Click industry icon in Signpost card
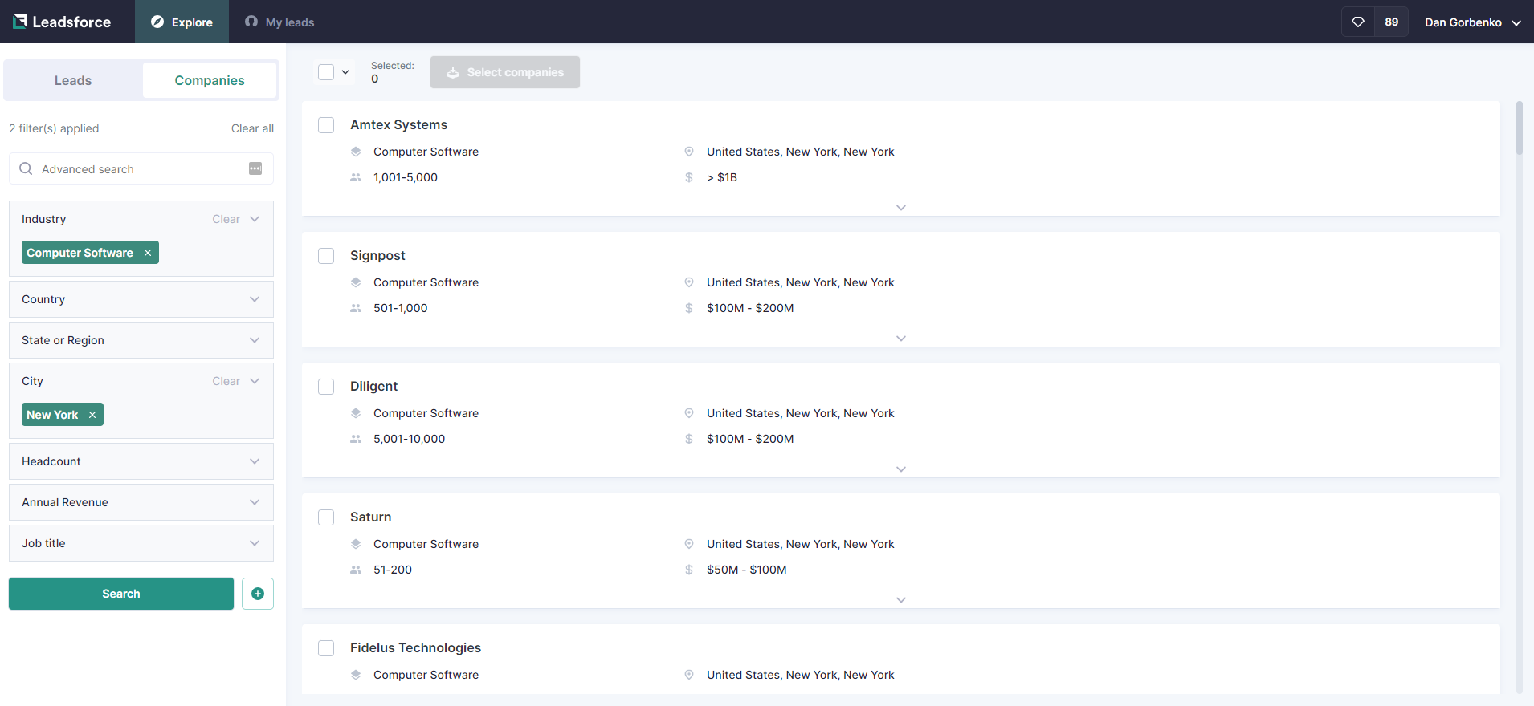1534x706 pixels. click(356, 282)
